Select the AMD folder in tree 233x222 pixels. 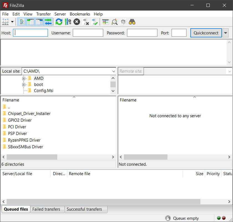click(39, 78)
